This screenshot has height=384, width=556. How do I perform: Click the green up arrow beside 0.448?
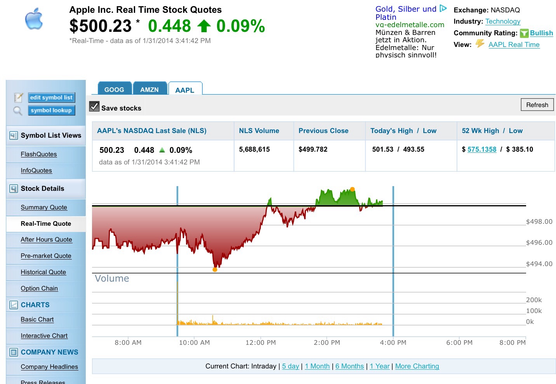tap(204, 26)
